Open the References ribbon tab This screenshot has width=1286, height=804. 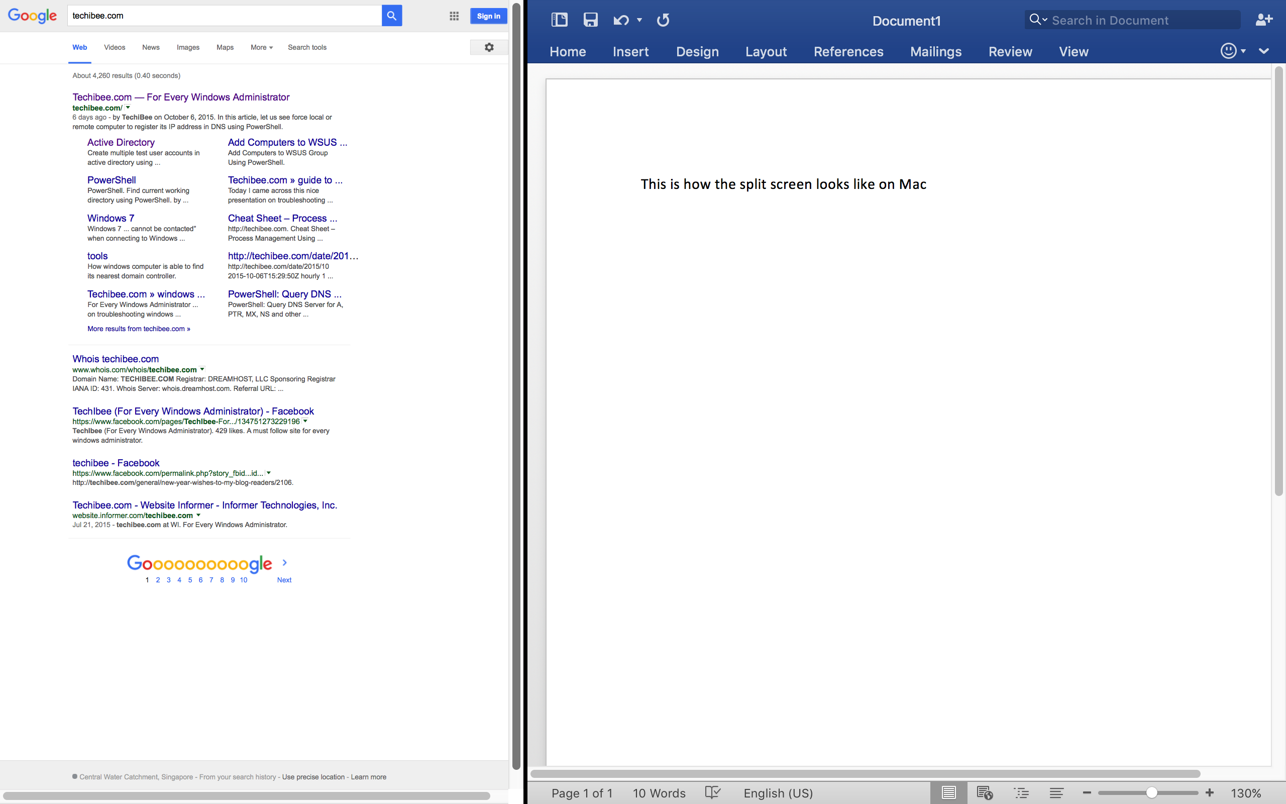(848, 52)
